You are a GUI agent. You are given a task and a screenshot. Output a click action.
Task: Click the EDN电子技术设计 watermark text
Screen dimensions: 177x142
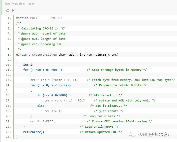coord(154,134)
